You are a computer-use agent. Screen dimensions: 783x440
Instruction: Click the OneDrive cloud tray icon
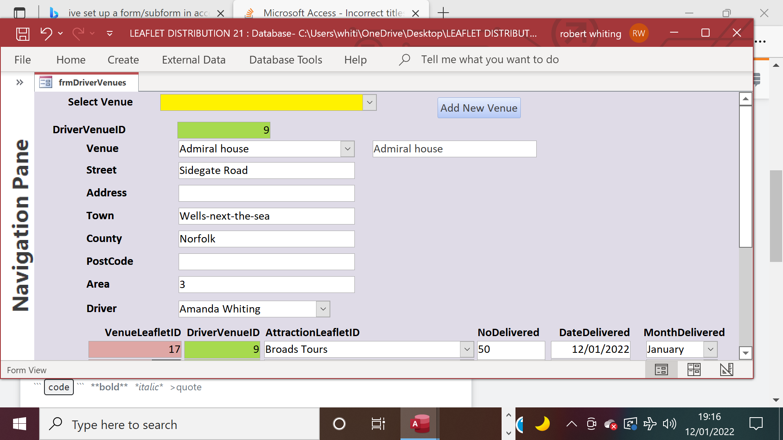point(610,424)
